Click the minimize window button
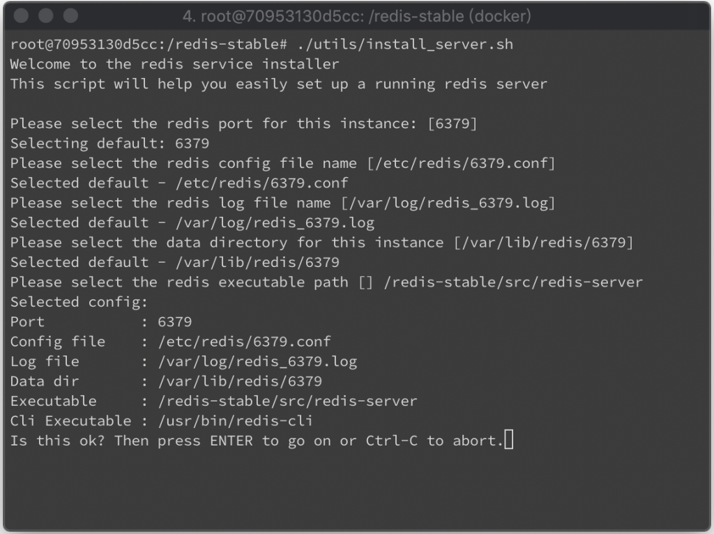 coord(45,15)
